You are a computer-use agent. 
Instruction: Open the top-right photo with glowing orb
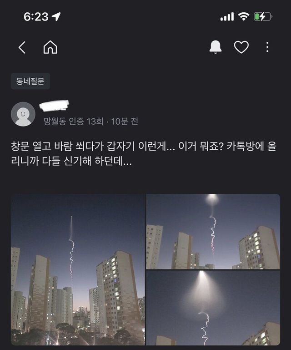coord(213,231)
